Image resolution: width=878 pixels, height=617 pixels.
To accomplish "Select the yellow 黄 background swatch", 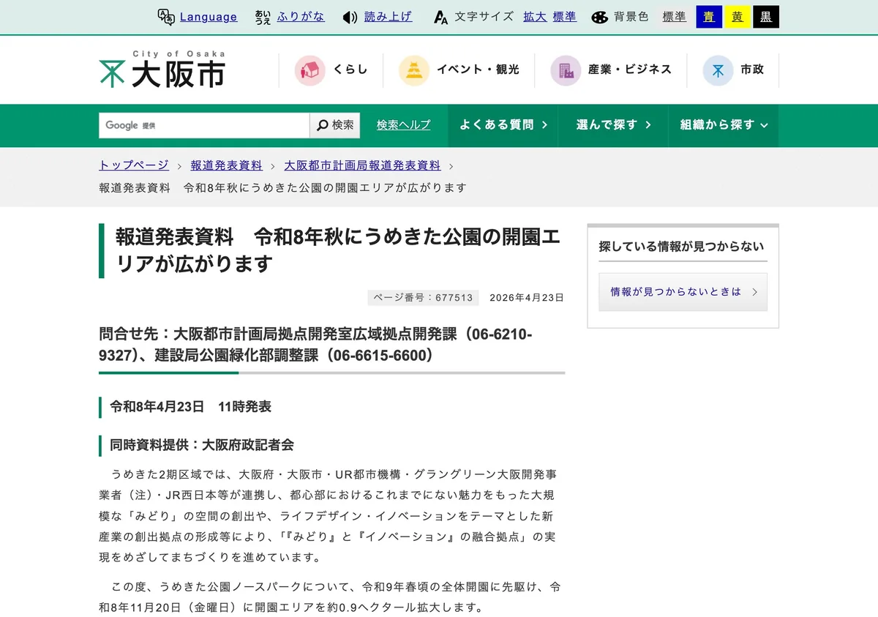I will (x=738, y=17).
